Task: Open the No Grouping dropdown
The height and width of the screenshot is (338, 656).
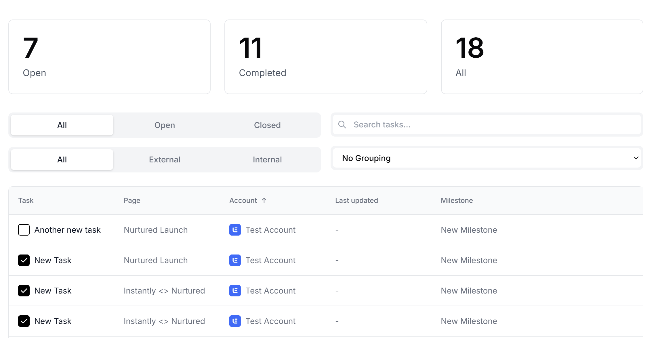Action: pyautogui.click(x=486, y=158)
